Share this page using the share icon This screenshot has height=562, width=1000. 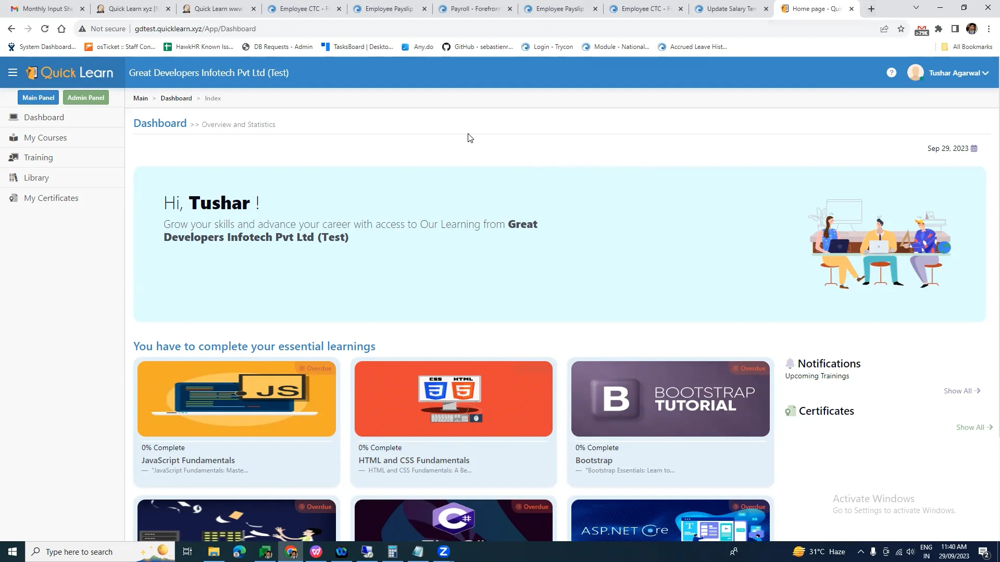click(x=884, y=29)
